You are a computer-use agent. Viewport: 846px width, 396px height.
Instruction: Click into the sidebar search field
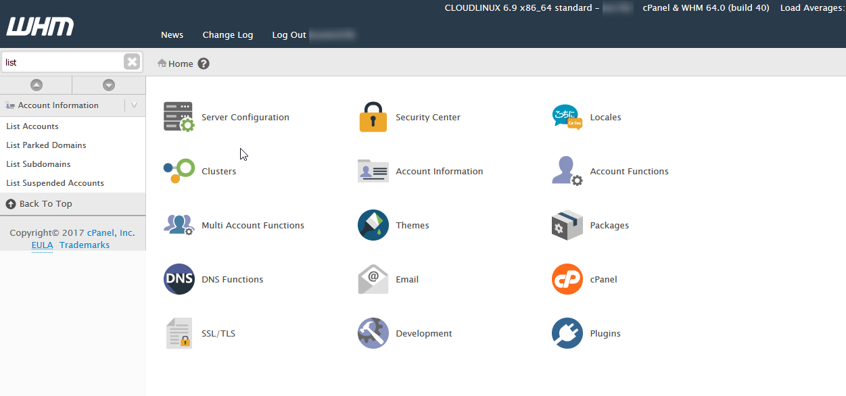[x=62, y=62]
